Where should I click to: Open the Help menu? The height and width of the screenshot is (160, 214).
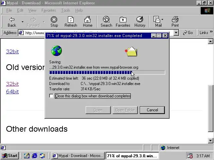point(79,10)
